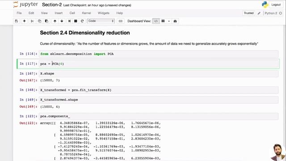Copy selected cells icon

[39, 21]
